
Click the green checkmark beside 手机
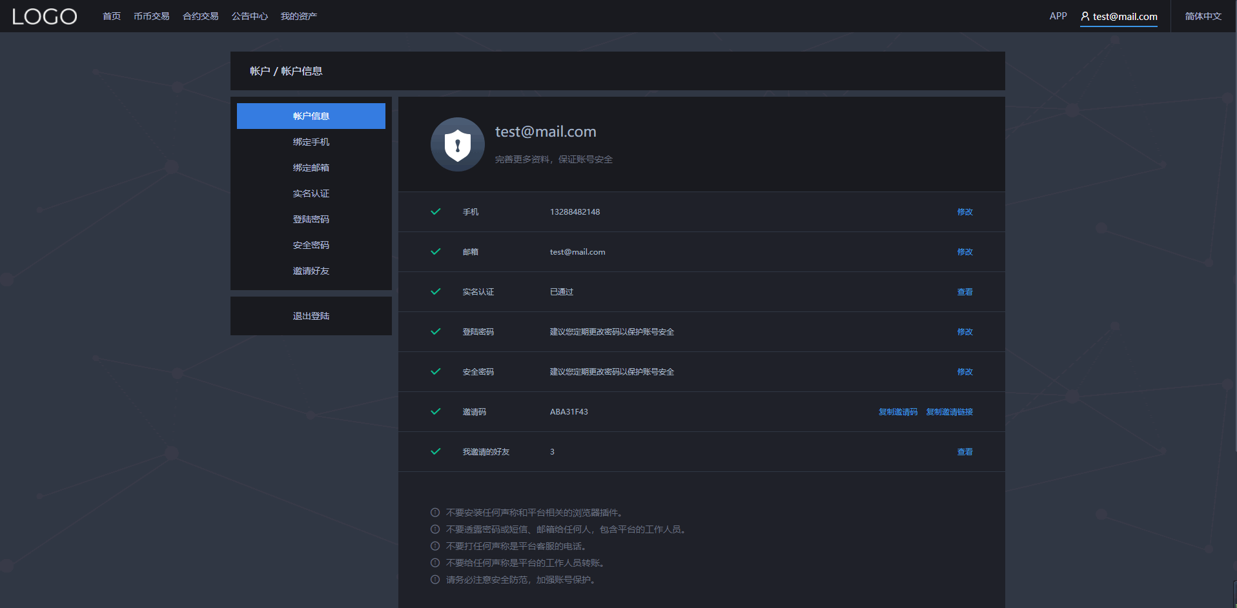[x=436, y=211]
